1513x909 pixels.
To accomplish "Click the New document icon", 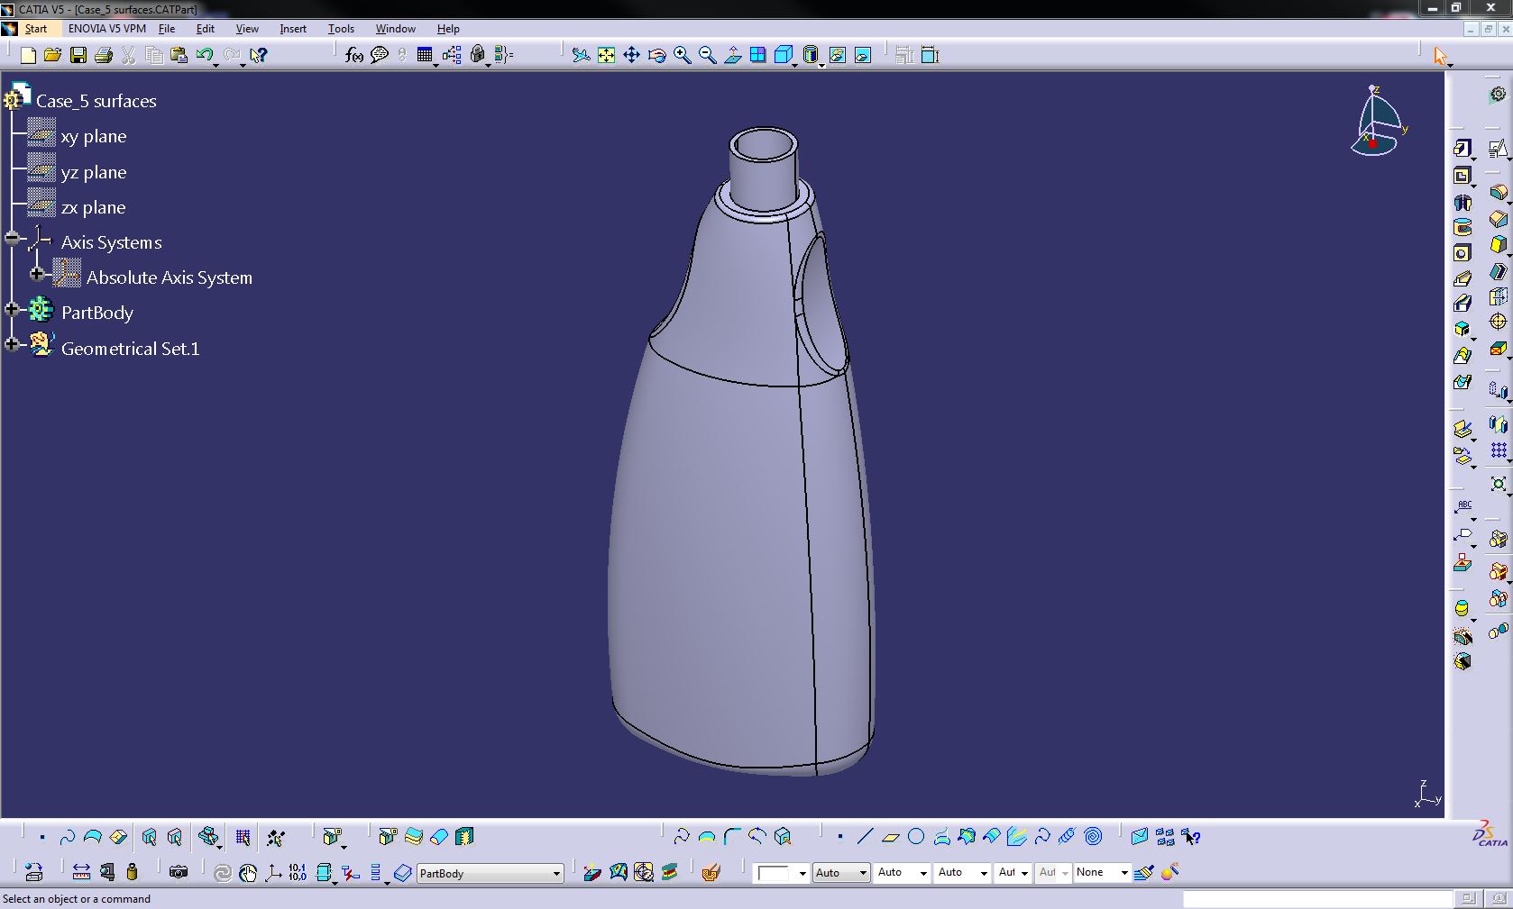I will pos(28,56).
